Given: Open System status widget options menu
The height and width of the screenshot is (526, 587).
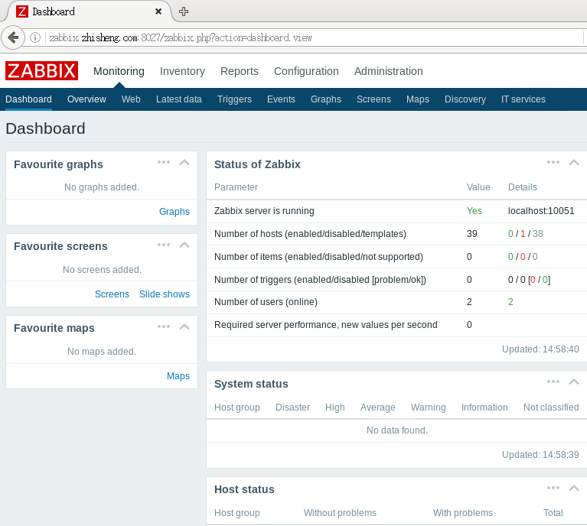Looking at the screenshot, I should pos(553,382).
